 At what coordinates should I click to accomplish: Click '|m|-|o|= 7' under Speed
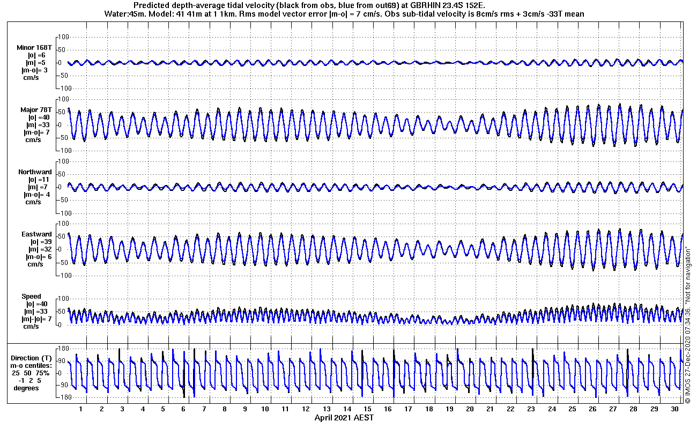(x=36, y=319)
